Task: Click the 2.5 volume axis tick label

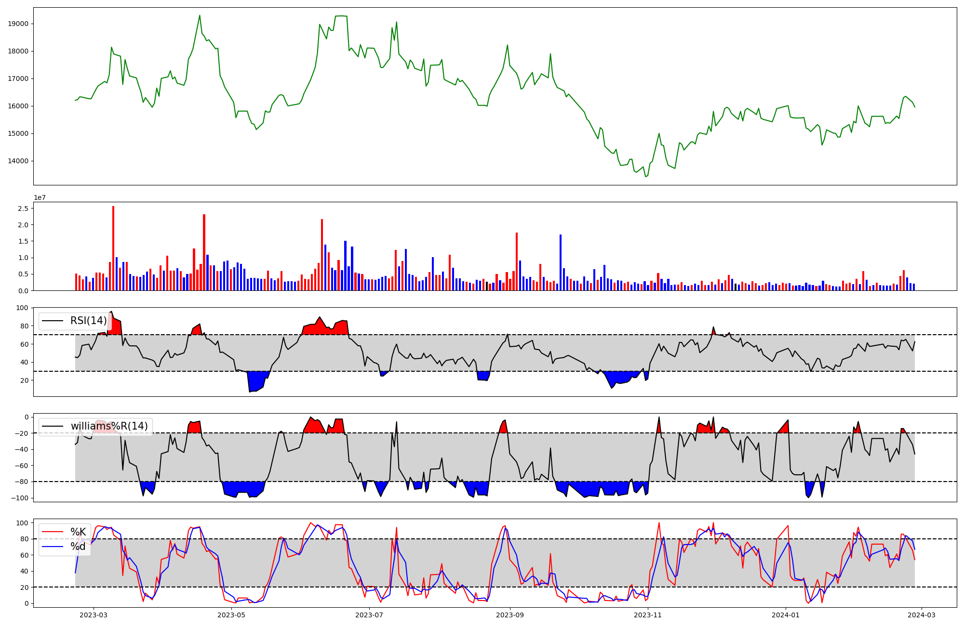Action: [x=23, y=209]
